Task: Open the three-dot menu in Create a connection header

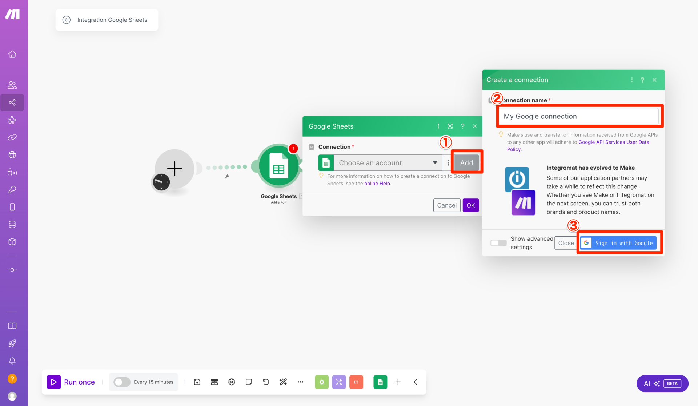Action: tap(631, 80)
